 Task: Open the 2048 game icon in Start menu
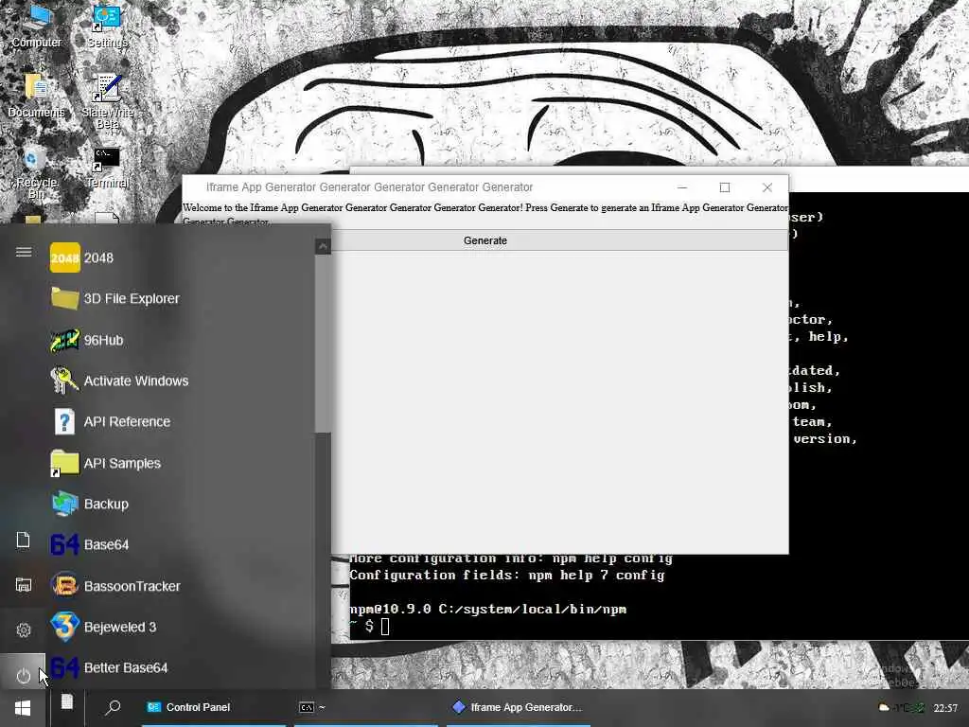tap(65, 257)
